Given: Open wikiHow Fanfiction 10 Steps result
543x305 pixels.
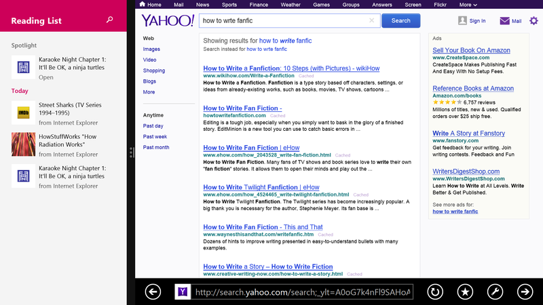Looking at the screenshot, I should [291, 68].
